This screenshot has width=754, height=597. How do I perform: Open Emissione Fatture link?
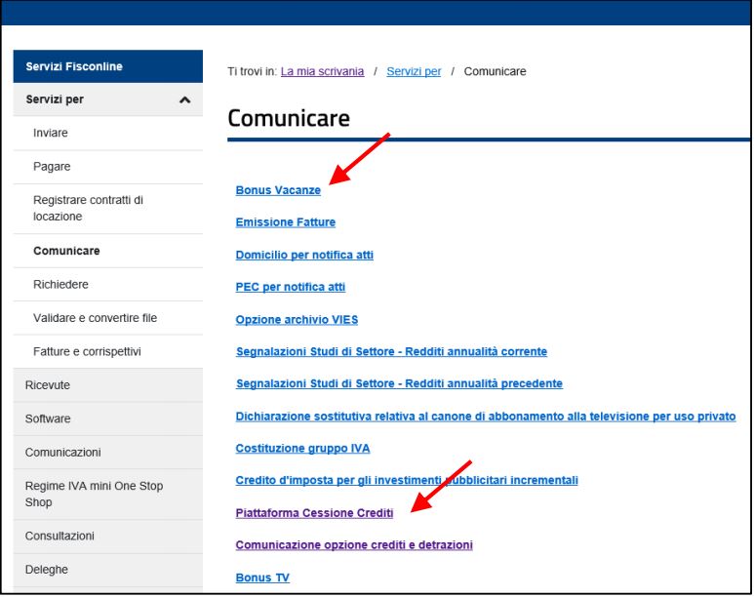[x=286, y=222]
